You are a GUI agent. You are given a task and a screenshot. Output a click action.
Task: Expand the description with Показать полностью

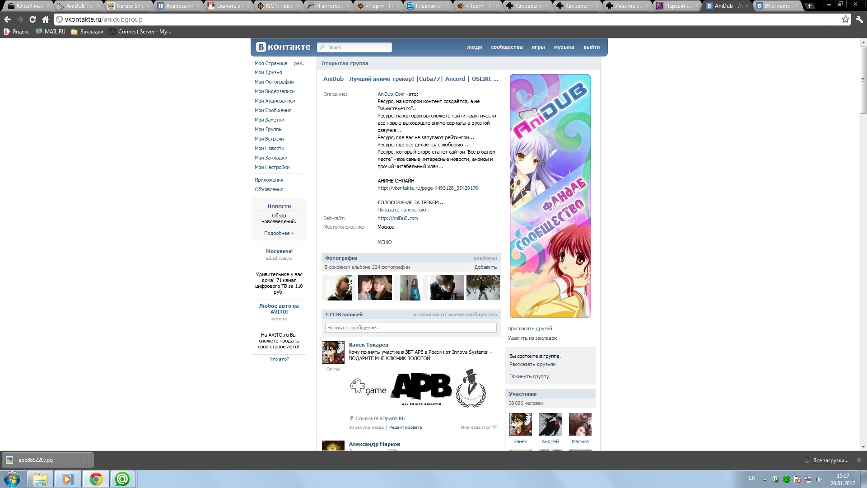(x=403, y=210)
